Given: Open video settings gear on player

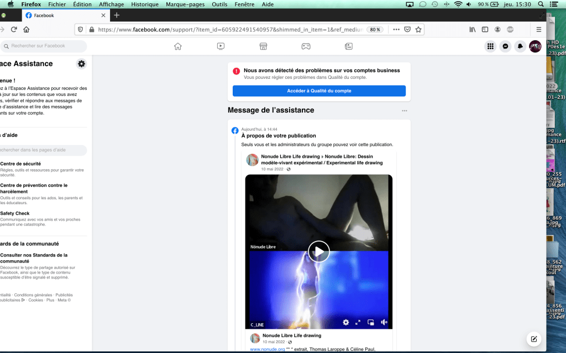Looking at the screenshot, I should (x=346, y=322).
